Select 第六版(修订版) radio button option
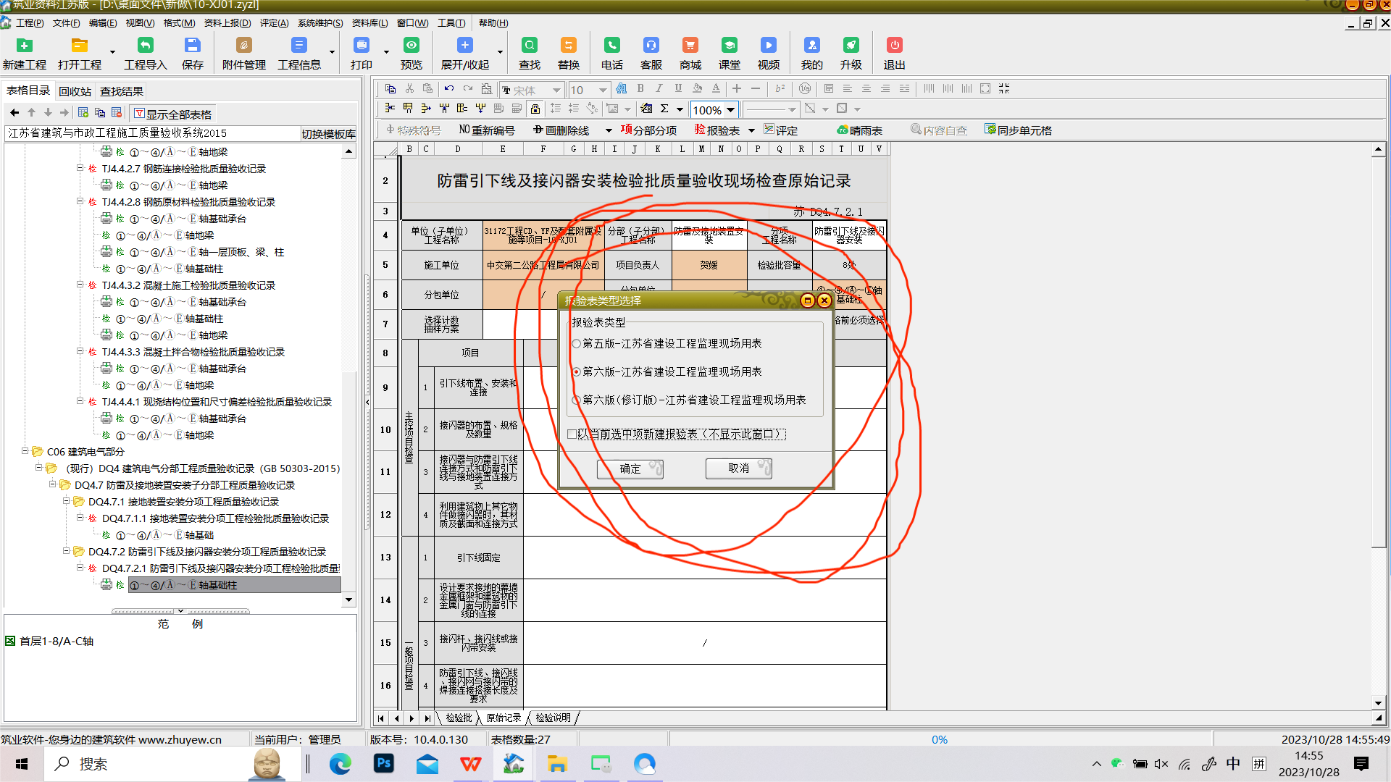The image size is (1391, 782). [577, 400]
